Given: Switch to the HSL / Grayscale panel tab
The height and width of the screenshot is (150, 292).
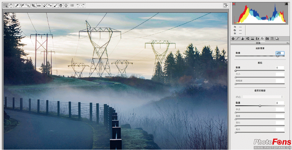Looking at the screenshot, I should tap(248, 39).
